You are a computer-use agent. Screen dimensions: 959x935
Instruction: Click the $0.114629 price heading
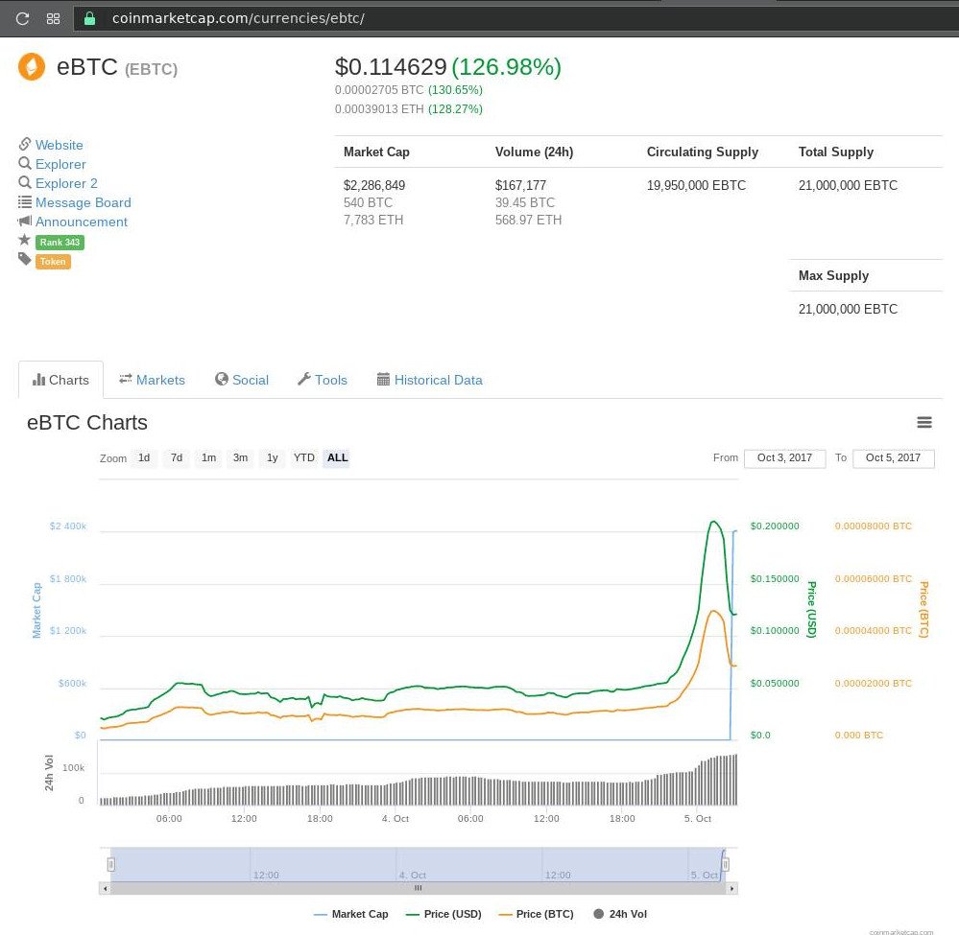point(391,66)
